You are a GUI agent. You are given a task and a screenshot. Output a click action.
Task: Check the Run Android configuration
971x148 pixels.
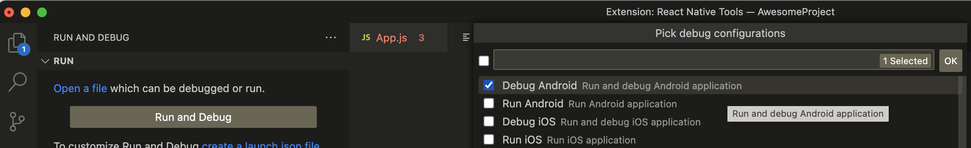point(489,103)
